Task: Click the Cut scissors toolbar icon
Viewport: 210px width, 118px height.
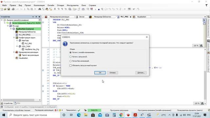Action: click(25, 9)
